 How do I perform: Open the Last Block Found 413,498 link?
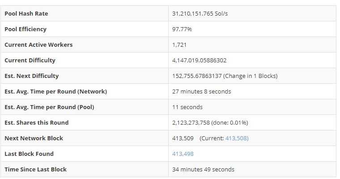pos(183,154)
